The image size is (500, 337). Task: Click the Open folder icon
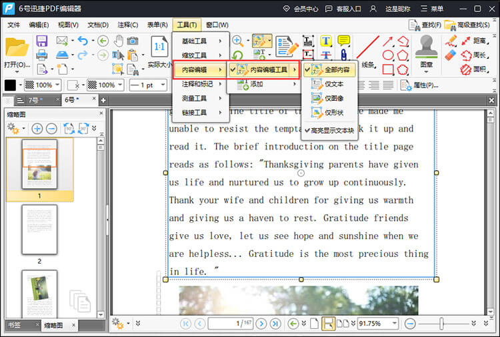coord(16,47)
